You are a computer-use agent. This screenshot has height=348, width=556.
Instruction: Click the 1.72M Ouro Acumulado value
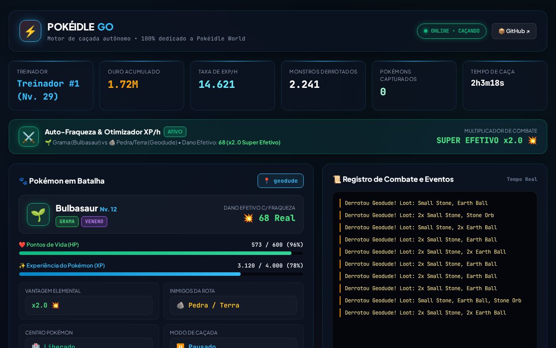123,84
